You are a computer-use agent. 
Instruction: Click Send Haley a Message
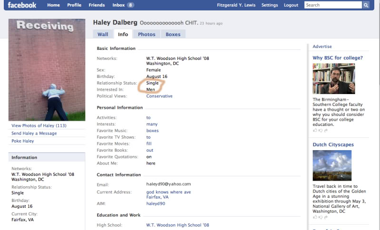[34, 134]
